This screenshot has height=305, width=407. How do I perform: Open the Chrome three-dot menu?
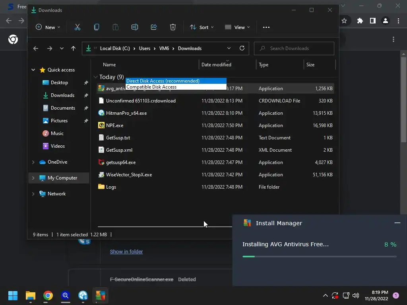[398, 21]
